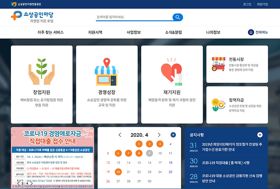This screenshot has width=280, height=189.
Task: Select date 12 in calendar
Action: click(x=108, y=163)
